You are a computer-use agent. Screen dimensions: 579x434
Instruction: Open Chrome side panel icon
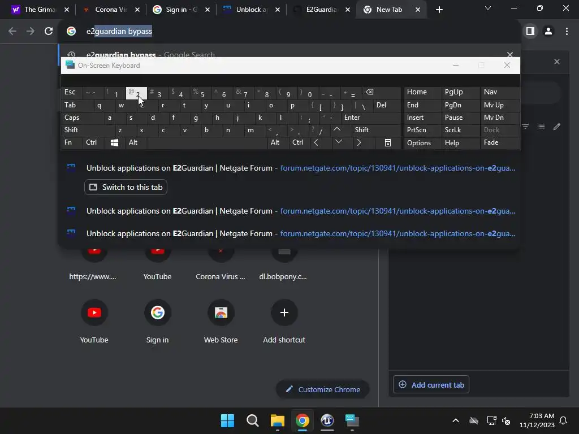coord(530,32)
